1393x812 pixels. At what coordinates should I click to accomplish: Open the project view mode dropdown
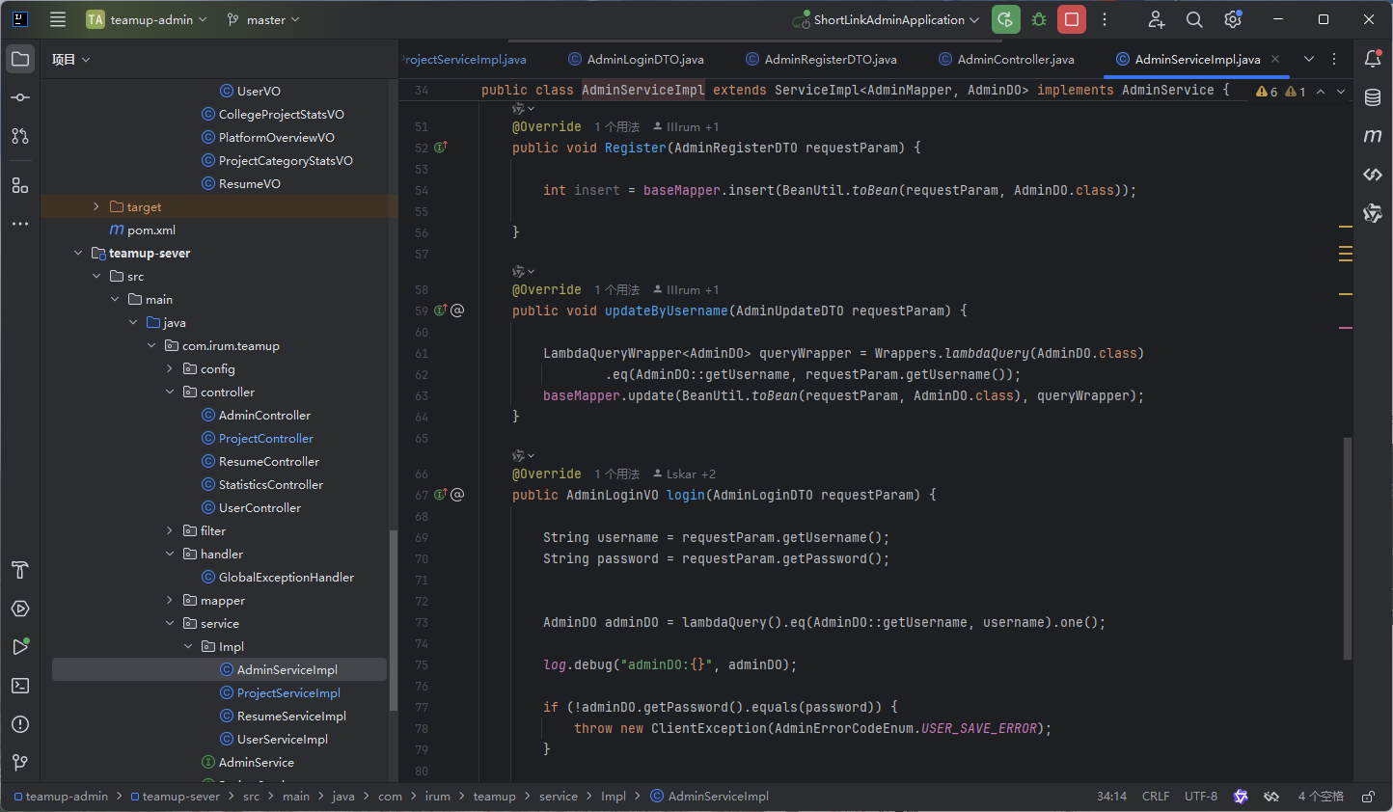point(70,60)
